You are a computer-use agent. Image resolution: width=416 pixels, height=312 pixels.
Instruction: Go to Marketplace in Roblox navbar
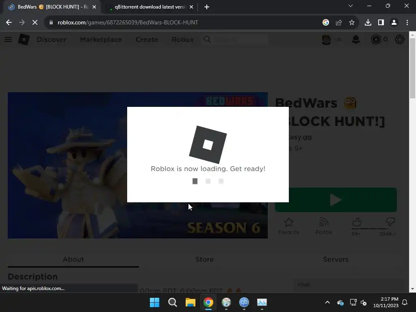101,39
